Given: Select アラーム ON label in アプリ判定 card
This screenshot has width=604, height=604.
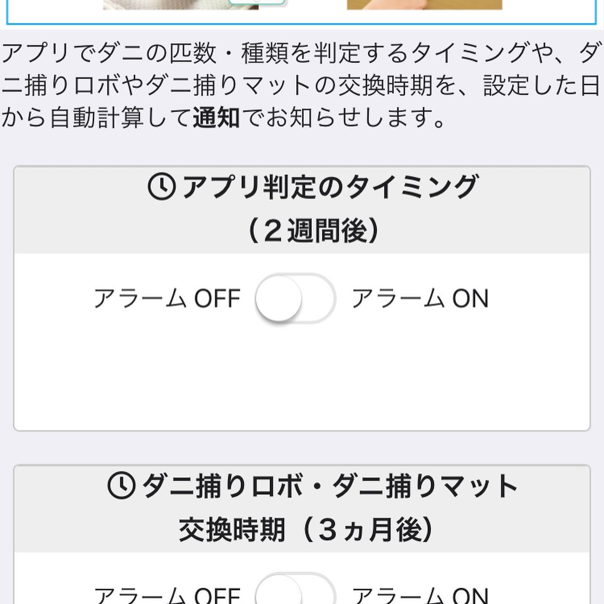Looking at the screenshot, I should [x=420, y=299].
